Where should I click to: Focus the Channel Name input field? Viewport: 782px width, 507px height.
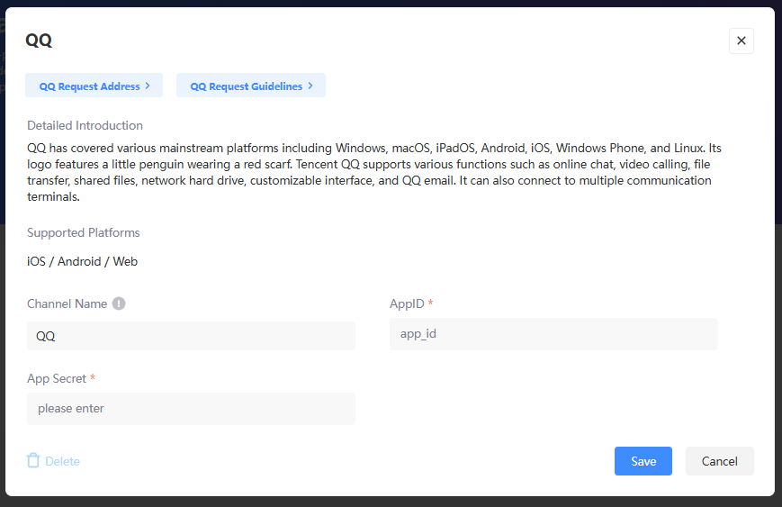click(x=191, y=336)
